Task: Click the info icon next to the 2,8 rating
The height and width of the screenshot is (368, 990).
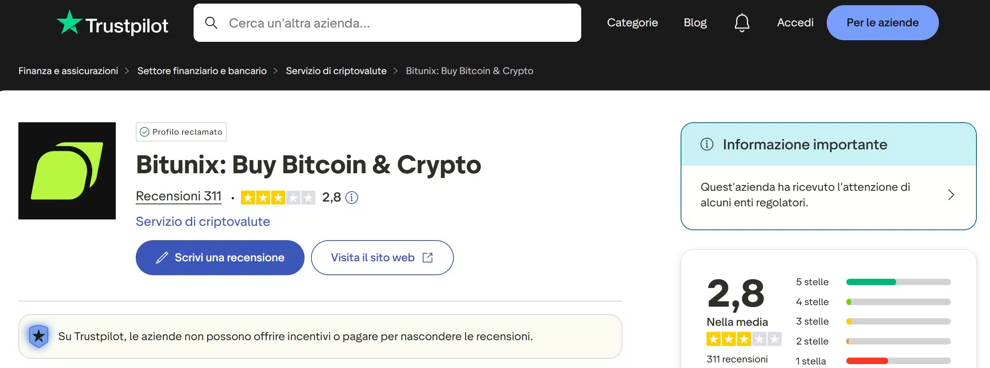Action: [351, 197]
